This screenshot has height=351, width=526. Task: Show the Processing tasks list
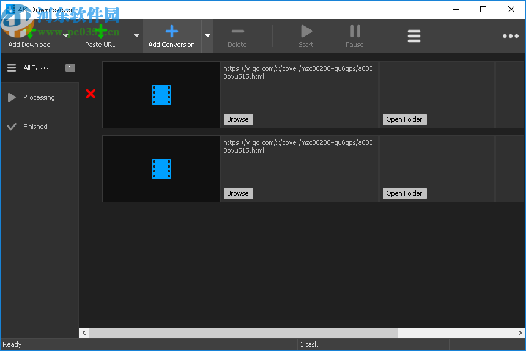coord(40,97)
